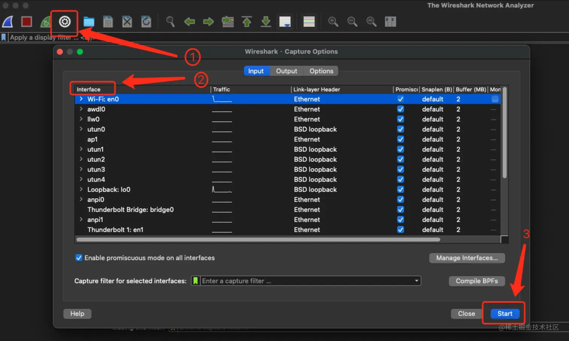Zoom out on packet text
Screen dimensions: 569x341
pos(352,22)
